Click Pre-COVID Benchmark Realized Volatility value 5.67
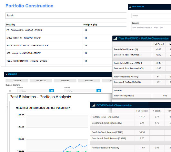The width and height of the screenshot is (171, 152). 158,82
